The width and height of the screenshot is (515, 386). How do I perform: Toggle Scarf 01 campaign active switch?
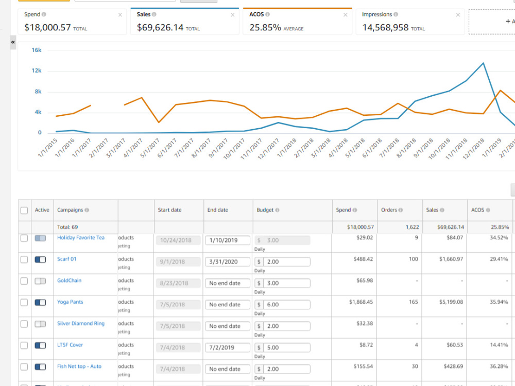click(40, 259)
